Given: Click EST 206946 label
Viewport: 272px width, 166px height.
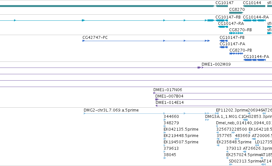Looking at the screenshot, I should point(255,110).
